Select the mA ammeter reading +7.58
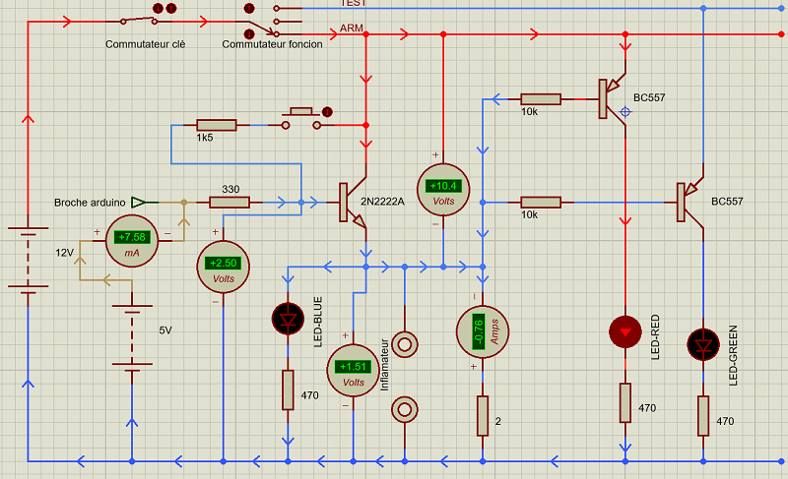Image resolution: width=788 pixels, height=479 pixels. [132, 241]
